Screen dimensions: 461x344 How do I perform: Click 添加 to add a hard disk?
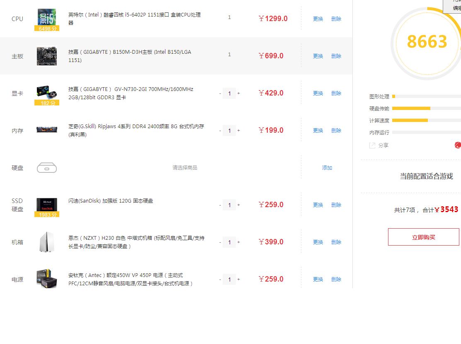327,168
